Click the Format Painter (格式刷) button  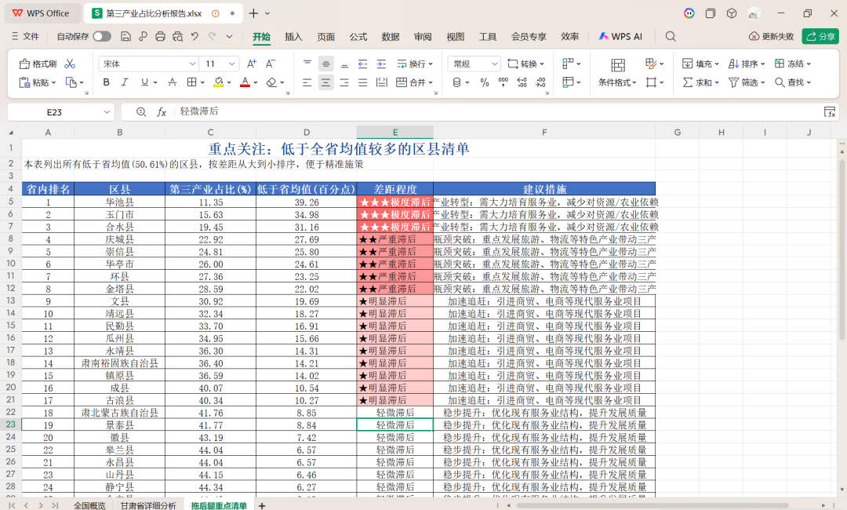tap(38, 64)
